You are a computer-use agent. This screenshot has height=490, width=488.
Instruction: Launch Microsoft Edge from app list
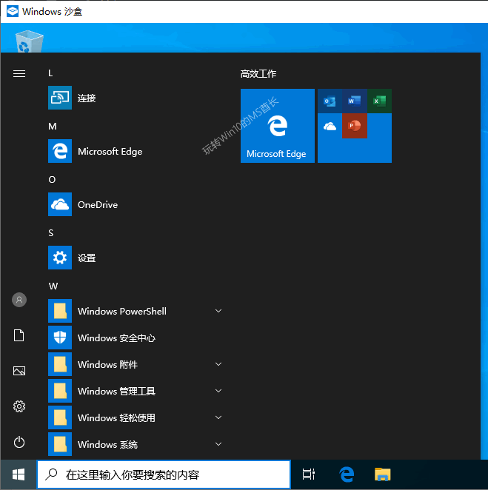coord(60,151)
